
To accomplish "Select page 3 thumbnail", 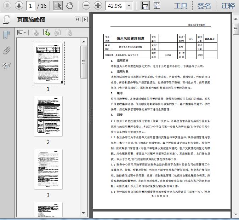I will pos(48,169).
